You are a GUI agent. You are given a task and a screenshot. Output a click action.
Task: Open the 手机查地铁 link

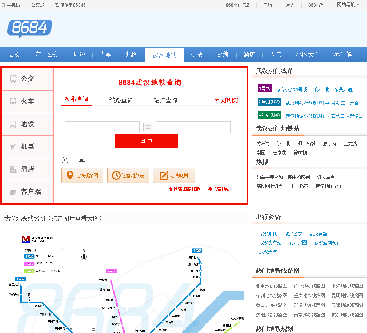[219, 189]
